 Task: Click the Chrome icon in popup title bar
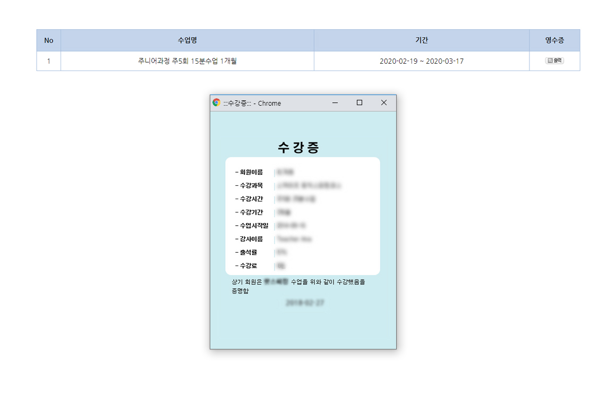pos(217,103)
